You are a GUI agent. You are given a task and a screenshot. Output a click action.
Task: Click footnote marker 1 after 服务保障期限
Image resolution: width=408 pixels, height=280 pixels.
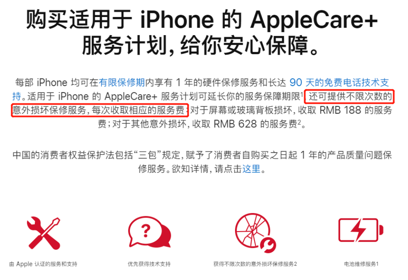coord(302,93)
